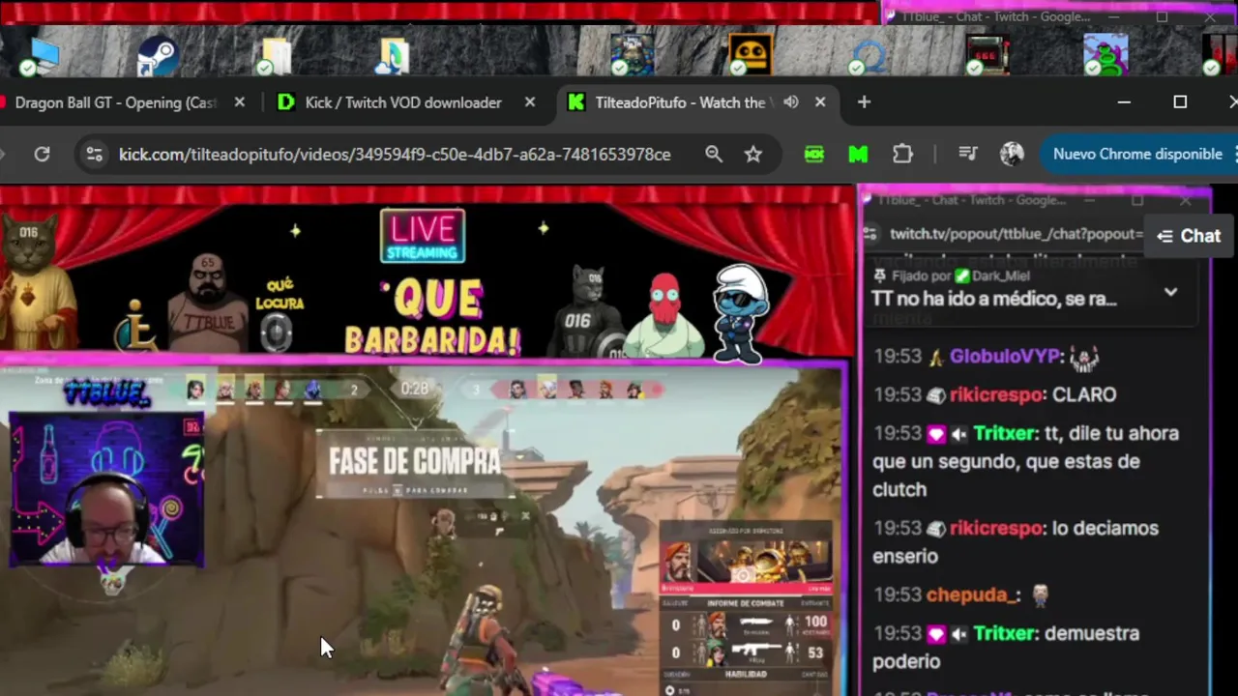Bookmark this page with the star icon

[x=753, y=155]
